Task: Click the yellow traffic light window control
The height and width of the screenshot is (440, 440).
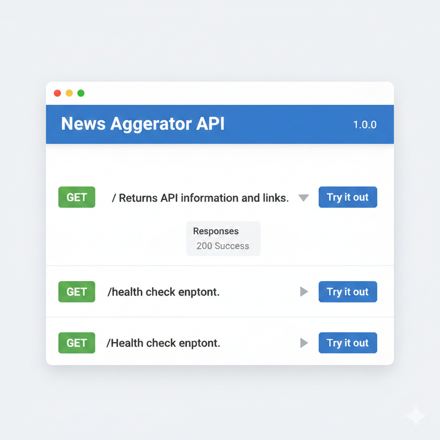Action: tap(69, 93)
